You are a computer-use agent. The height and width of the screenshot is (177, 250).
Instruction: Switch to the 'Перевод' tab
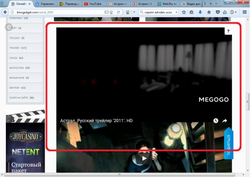69,4
